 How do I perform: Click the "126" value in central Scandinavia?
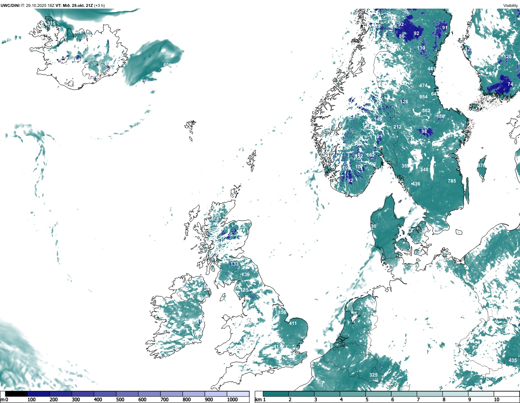coord(404,102)
